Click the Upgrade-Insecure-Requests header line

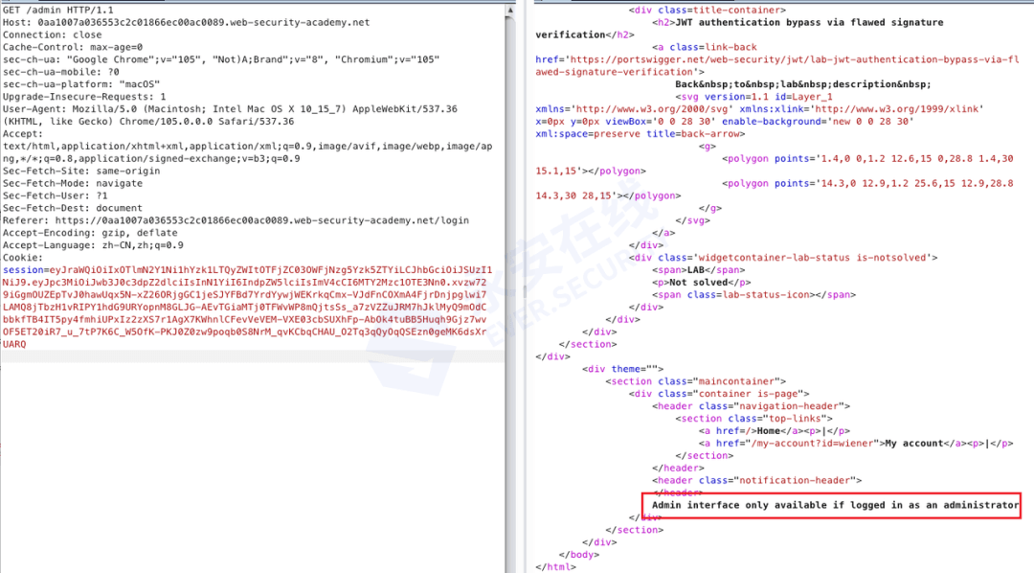click(x=84, y=97)
